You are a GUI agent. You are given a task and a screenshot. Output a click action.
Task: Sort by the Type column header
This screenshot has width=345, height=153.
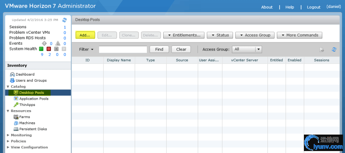point(151,60)
